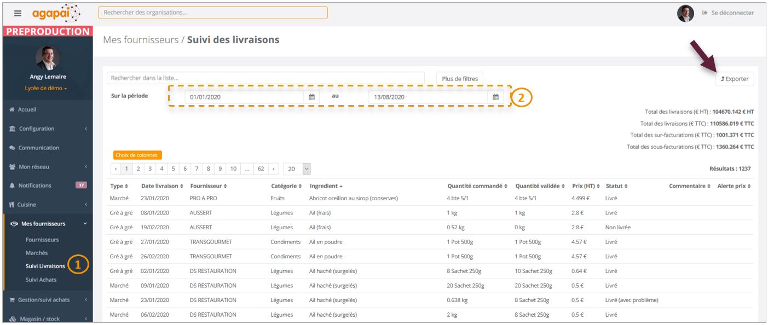This screenshot has width=768, height=325.
Task: Click date cell 06/02/2020
Action: pos(155,315)
